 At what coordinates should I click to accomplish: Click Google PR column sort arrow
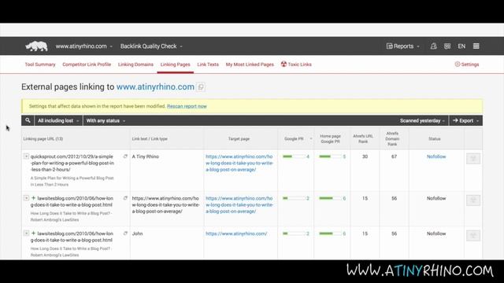click(311, 139)
